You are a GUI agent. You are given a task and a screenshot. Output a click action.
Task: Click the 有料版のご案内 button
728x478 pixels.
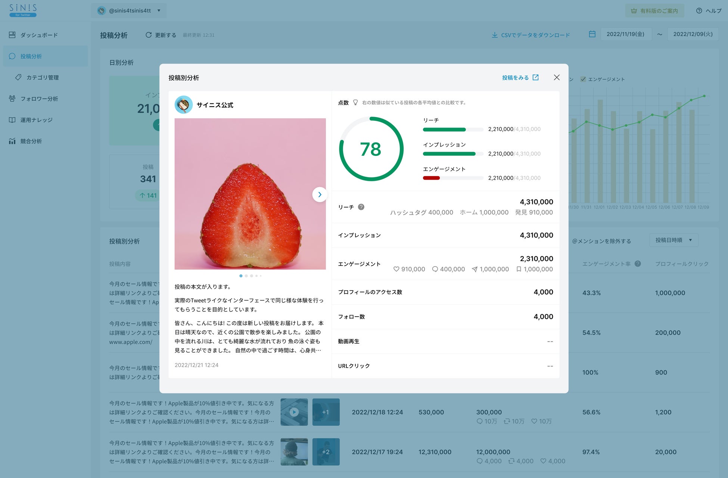pyautogui.click(x=654, y=10)
